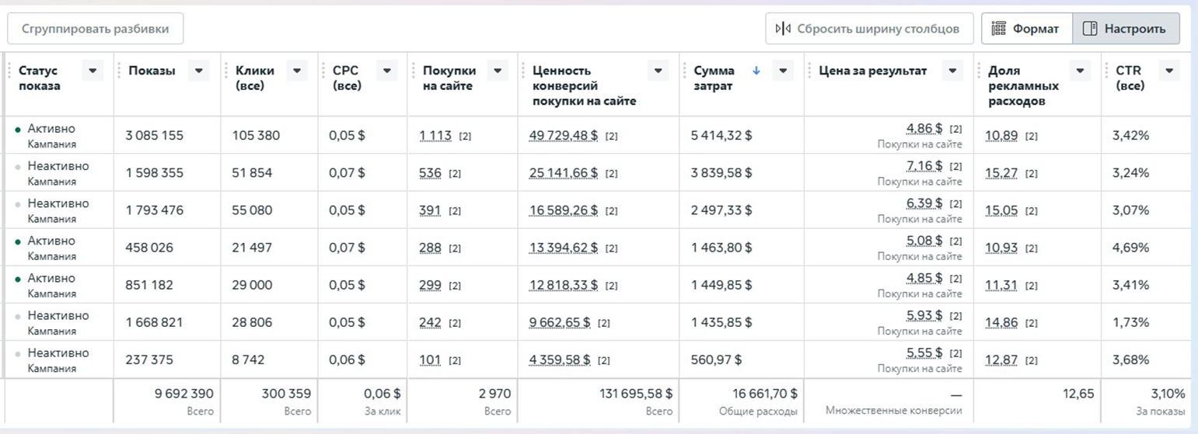Click the Сумма затрат header label
Screen dimensions: 1198x434
[714, 78]
